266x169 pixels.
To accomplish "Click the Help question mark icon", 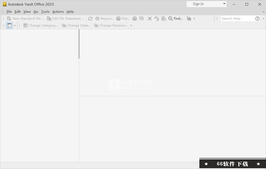I will (x=257, y=19).
